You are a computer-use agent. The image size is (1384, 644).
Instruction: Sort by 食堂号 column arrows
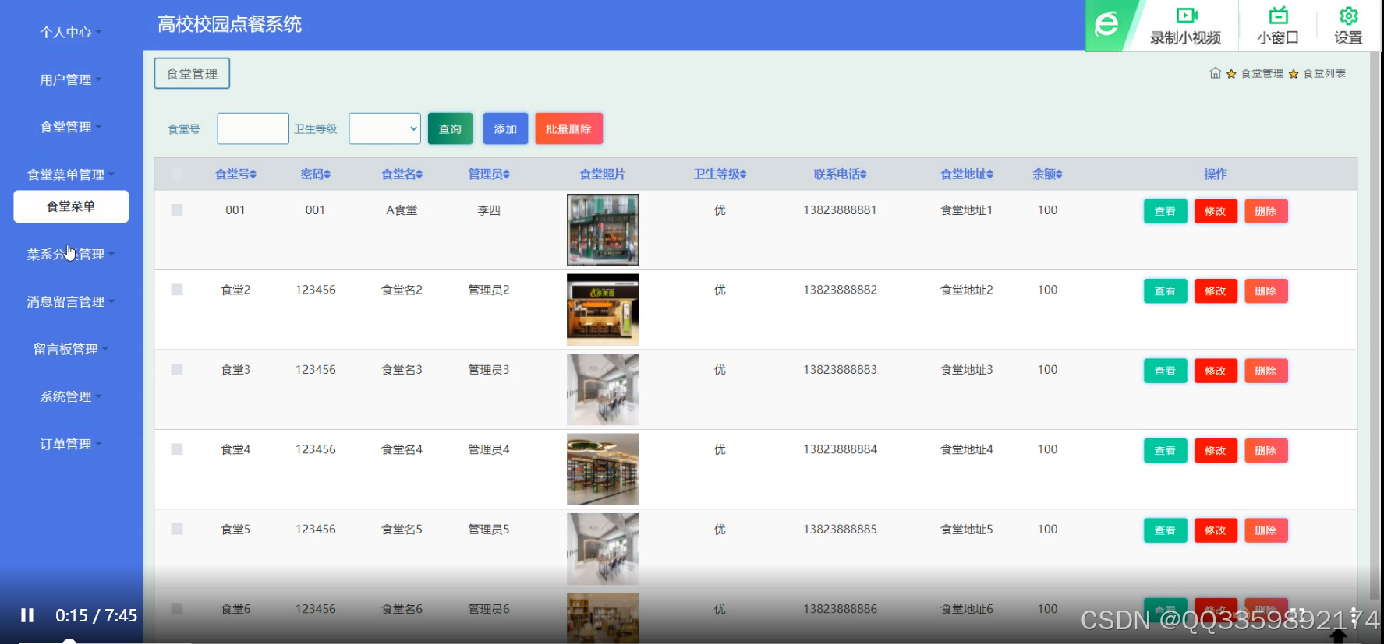[253, 174]
